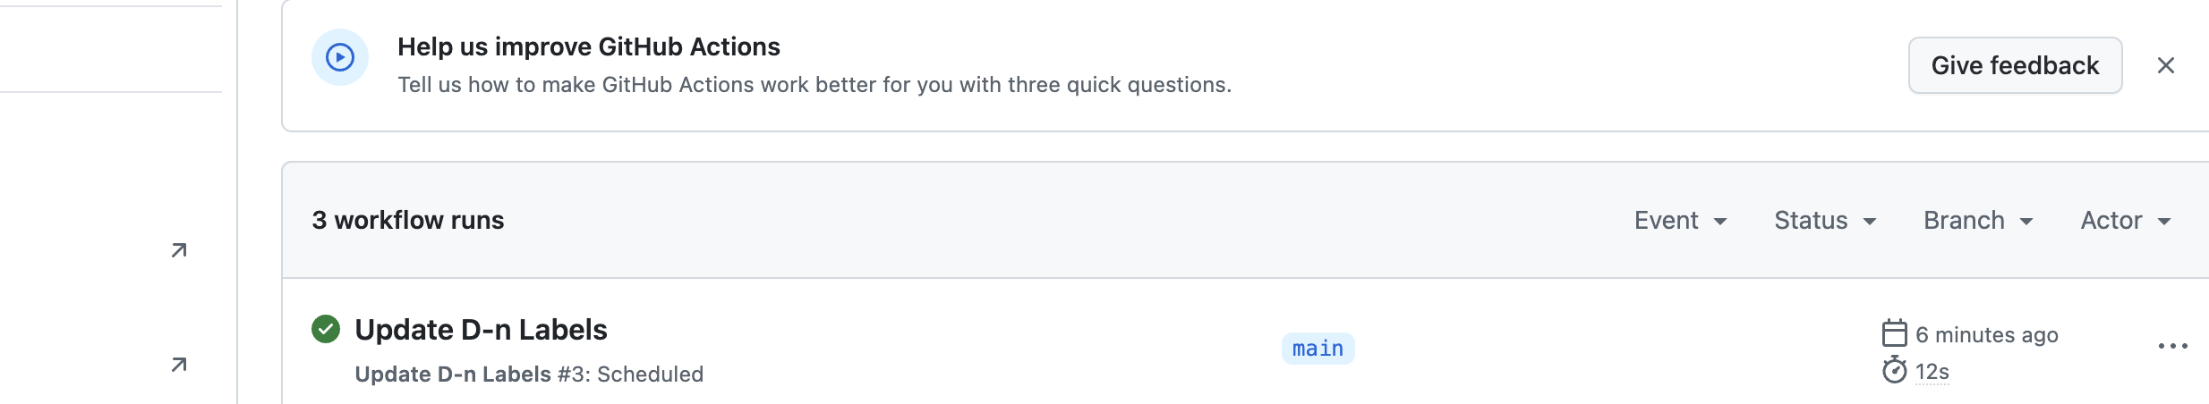Click the stopwatch duration icon
This screenshot has height=404, width=2209.
click(x=1894, y=370)
